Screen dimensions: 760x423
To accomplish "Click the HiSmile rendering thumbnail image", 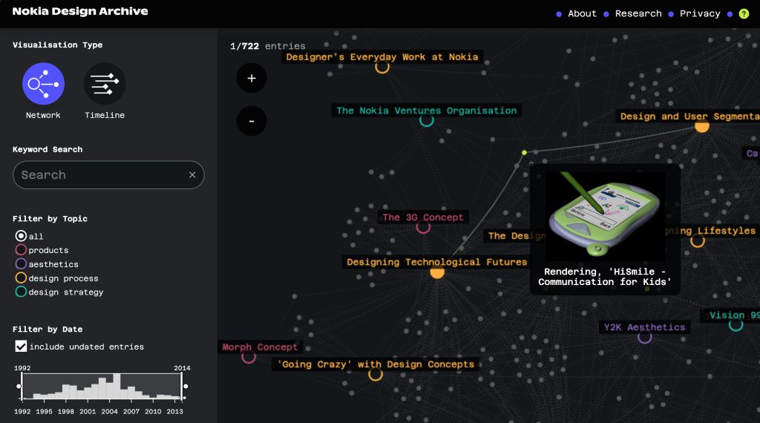I will [604, 215].
